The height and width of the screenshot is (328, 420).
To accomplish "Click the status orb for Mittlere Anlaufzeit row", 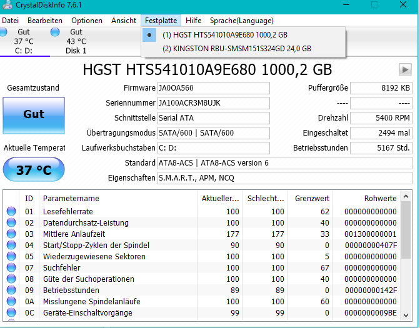I will [x=11, y=234].
